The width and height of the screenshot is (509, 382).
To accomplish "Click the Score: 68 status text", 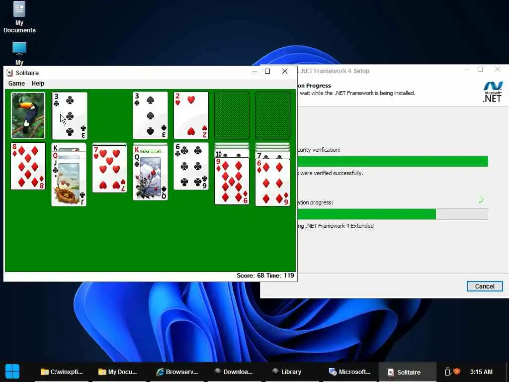I will click(251, 276).
